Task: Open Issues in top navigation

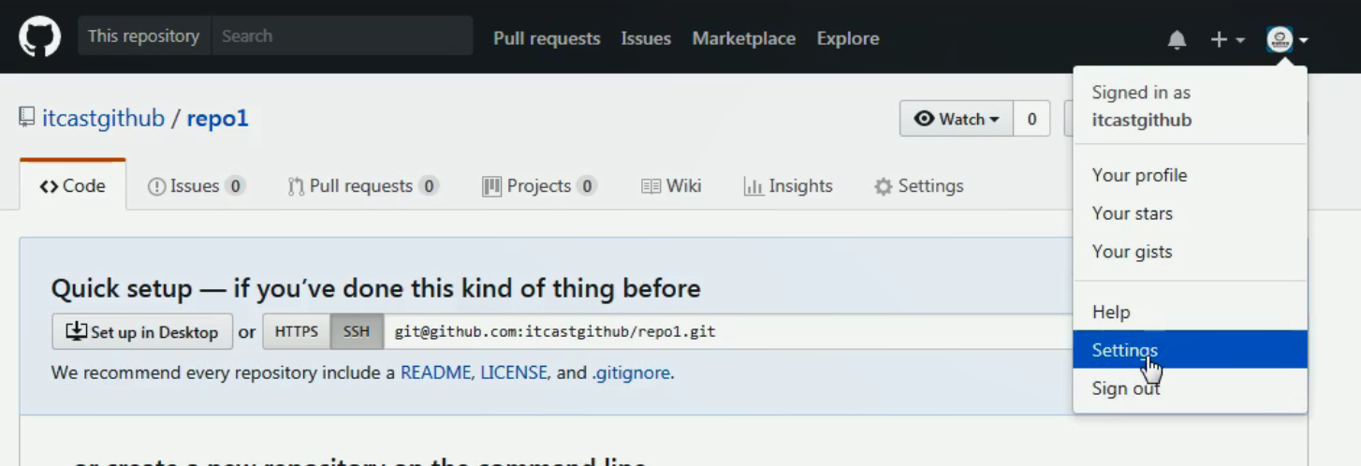Action: click(646, 38)
